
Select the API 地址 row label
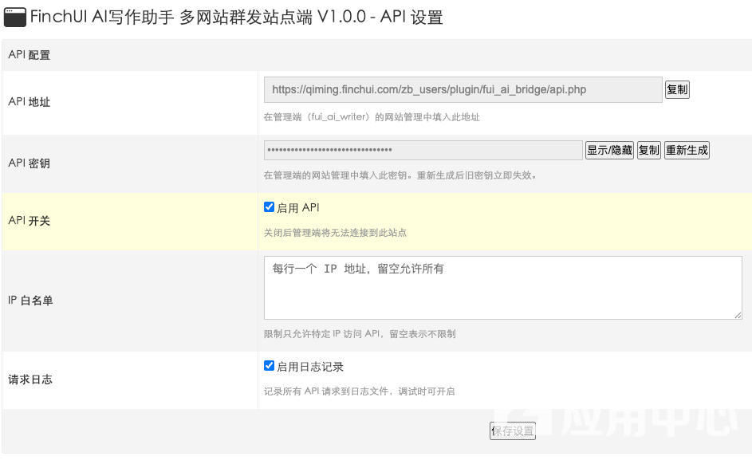click(x=30, y=102)
